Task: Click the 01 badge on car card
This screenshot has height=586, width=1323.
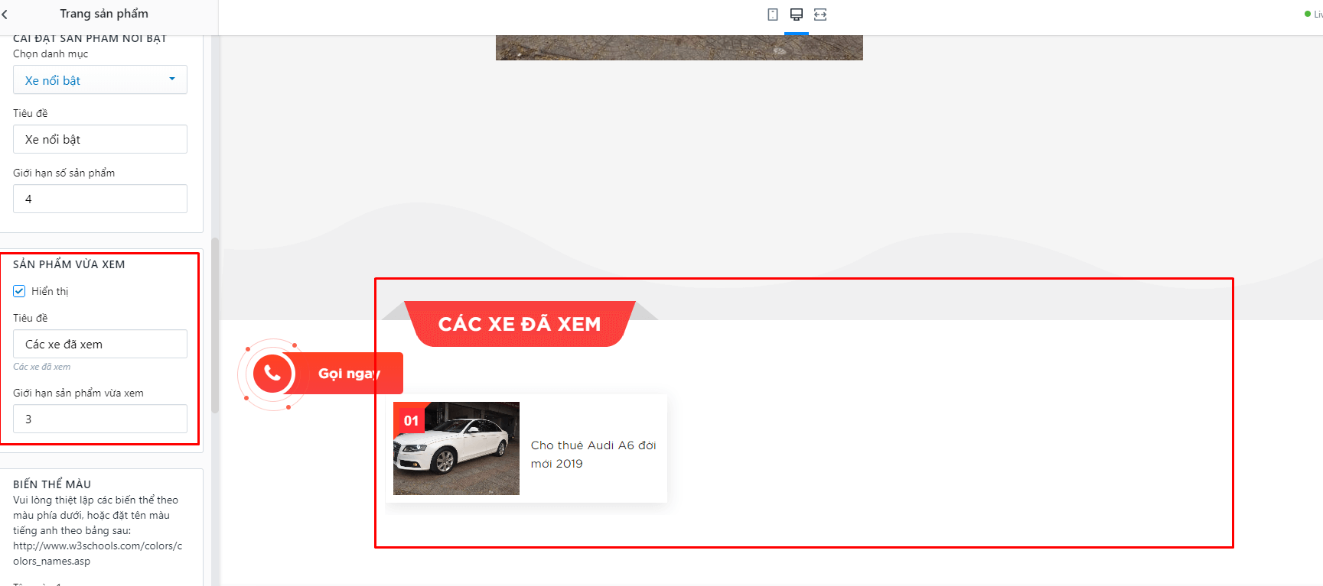Action: pyautogui.click(x=411, y=420)
